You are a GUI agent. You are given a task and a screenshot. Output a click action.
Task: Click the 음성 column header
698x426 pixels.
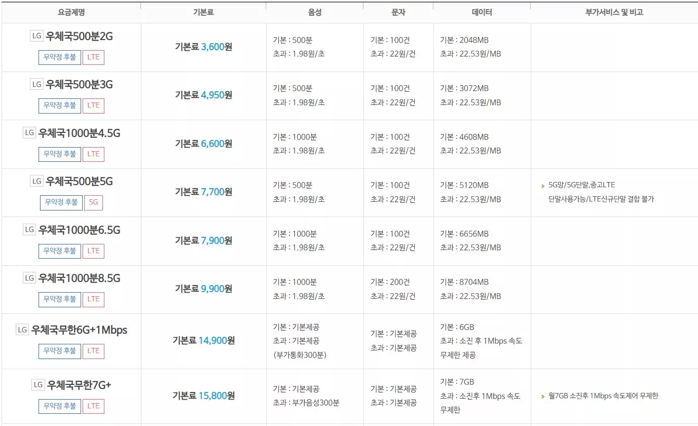[315, 12]
